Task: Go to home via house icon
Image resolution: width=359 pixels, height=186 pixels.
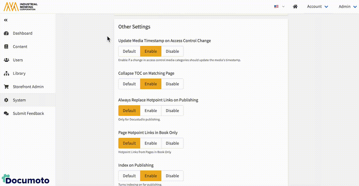Action: 295,7
